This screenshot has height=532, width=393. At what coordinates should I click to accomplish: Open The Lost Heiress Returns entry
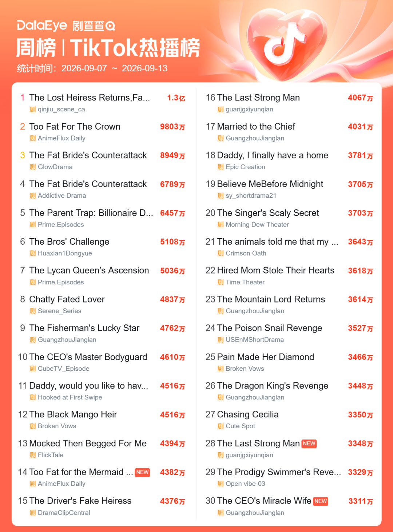tap(90, 98)
